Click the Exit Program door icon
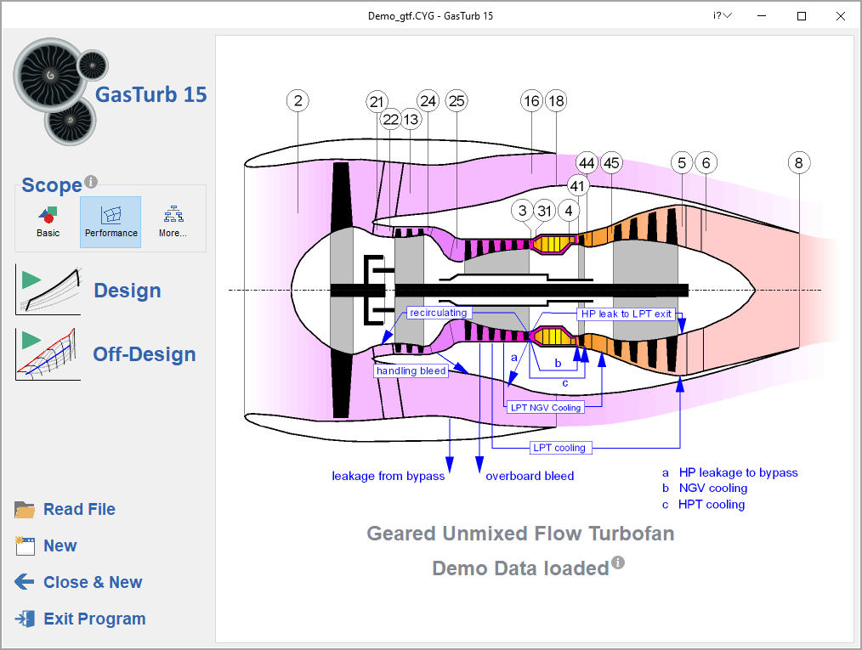Screen dimensions: 862x650 [x=25, y=619]
